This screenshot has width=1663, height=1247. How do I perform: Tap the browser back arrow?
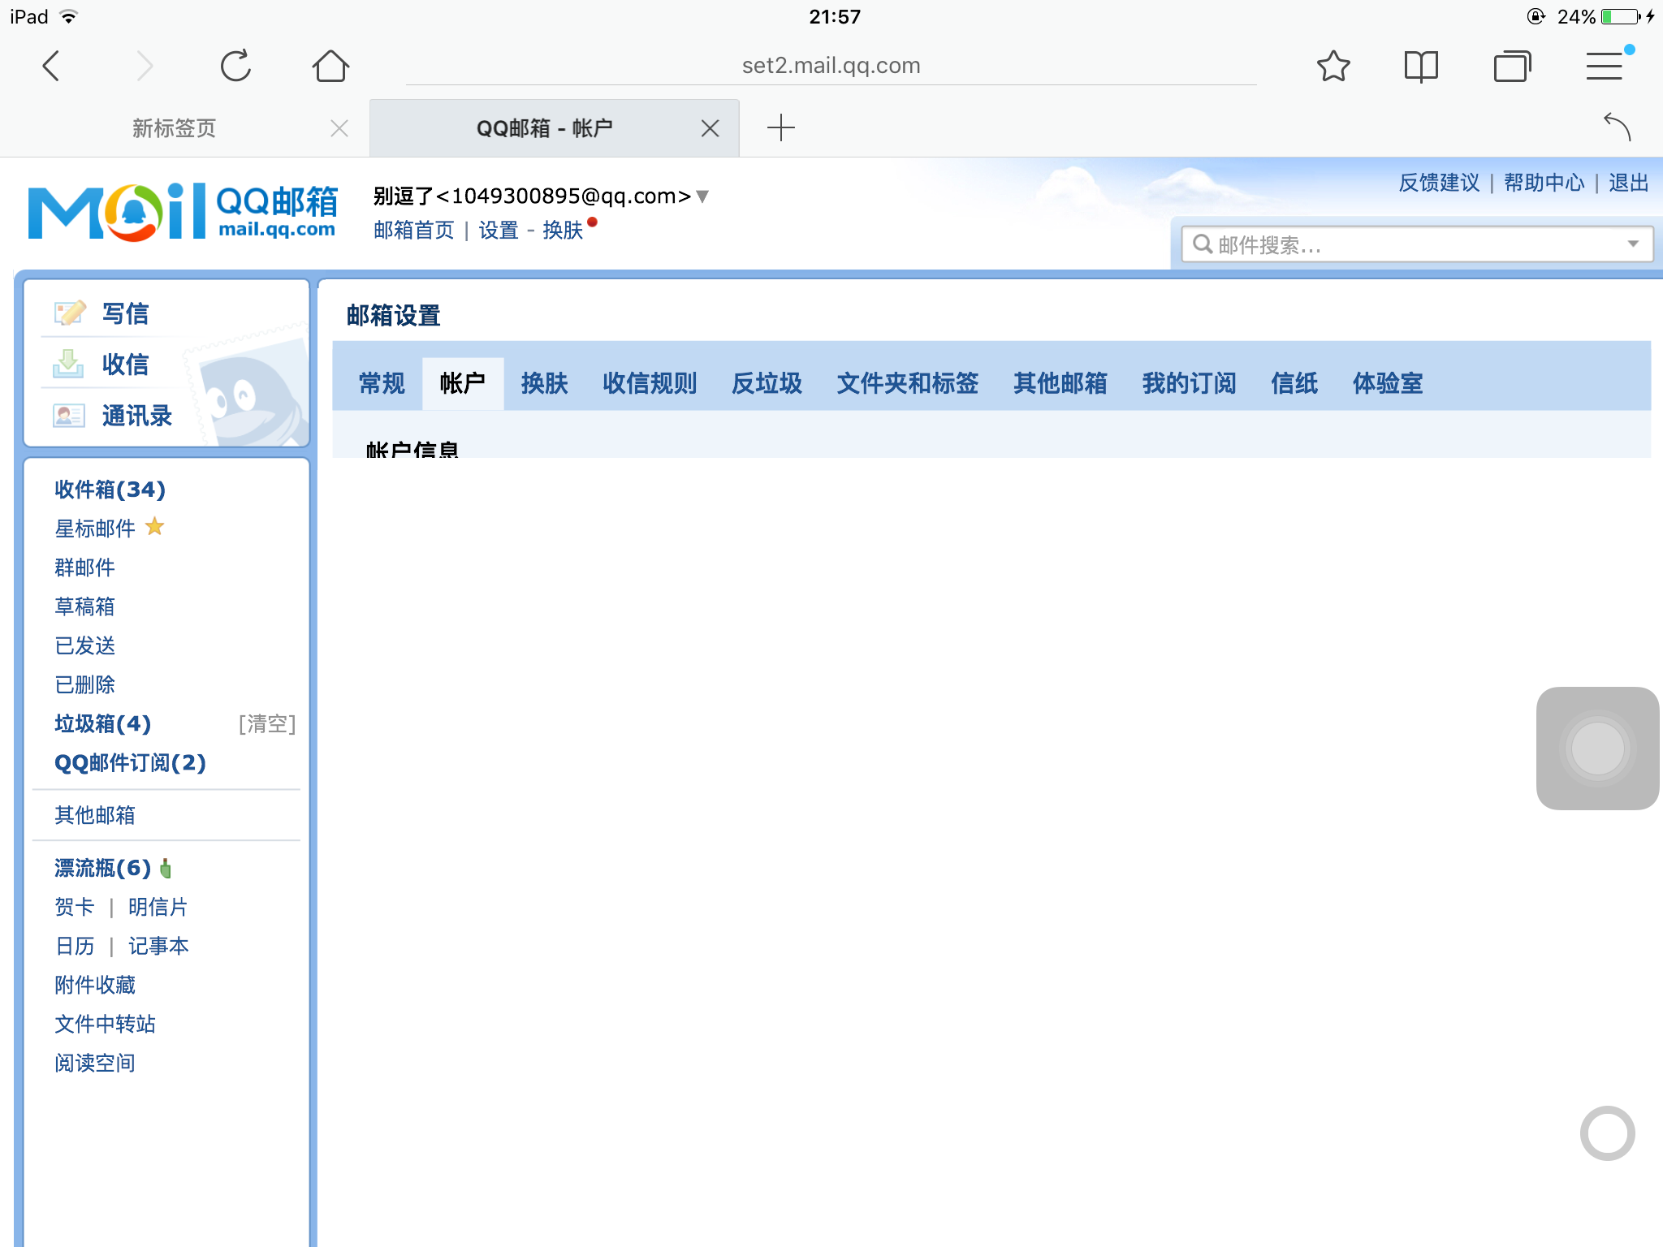pyautogui.click(x=51, y=66)
